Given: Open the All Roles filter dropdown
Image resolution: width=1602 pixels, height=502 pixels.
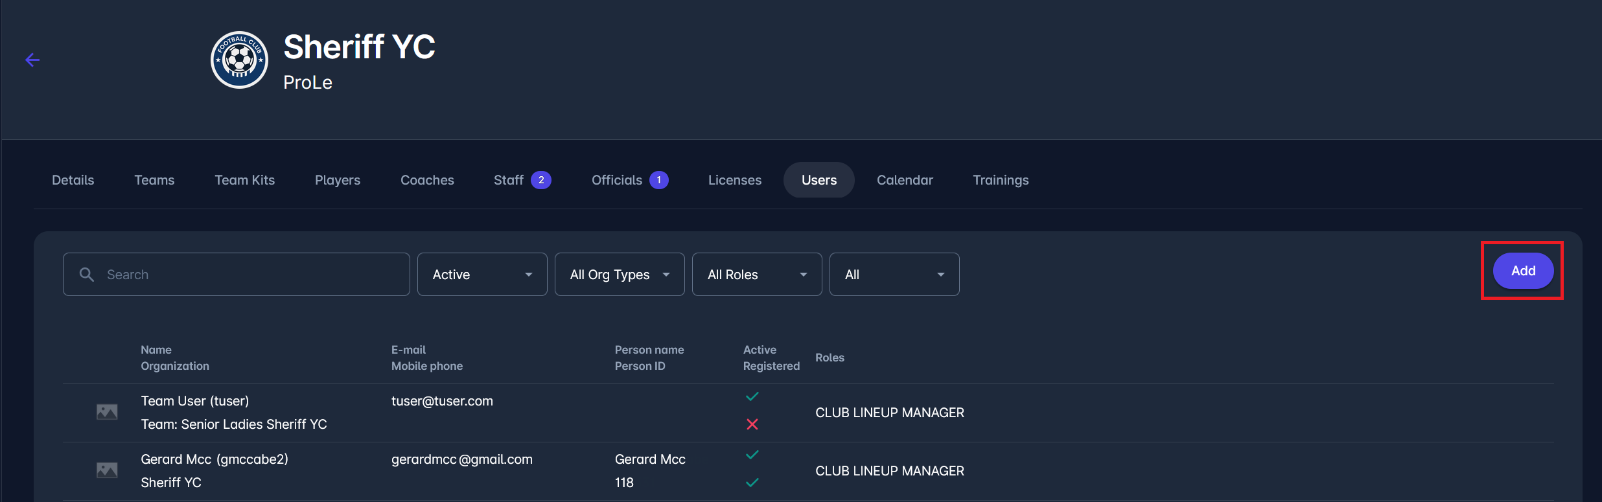Looking at the screenshot, I should (757, 275).
